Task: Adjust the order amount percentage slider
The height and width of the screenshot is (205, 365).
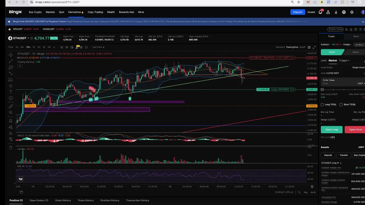Action: coord(322,90)
